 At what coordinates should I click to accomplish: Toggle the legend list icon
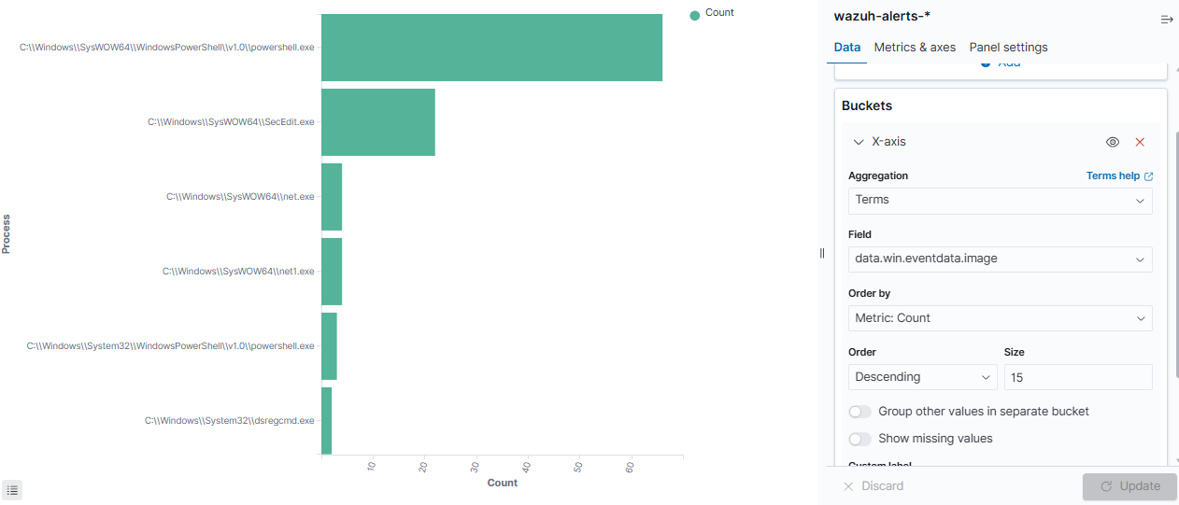coord(12,489)
